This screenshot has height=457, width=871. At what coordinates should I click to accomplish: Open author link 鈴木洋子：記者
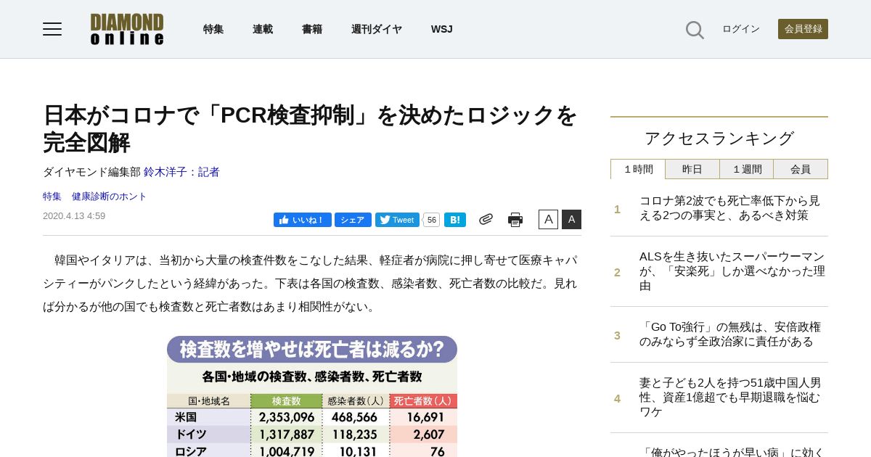pos(181,172)
